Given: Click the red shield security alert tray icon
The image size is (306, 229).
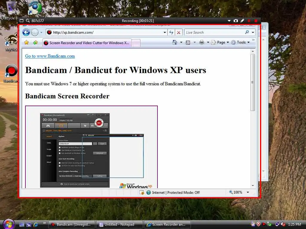Looking at the screenshot, I should coord(258,224).
